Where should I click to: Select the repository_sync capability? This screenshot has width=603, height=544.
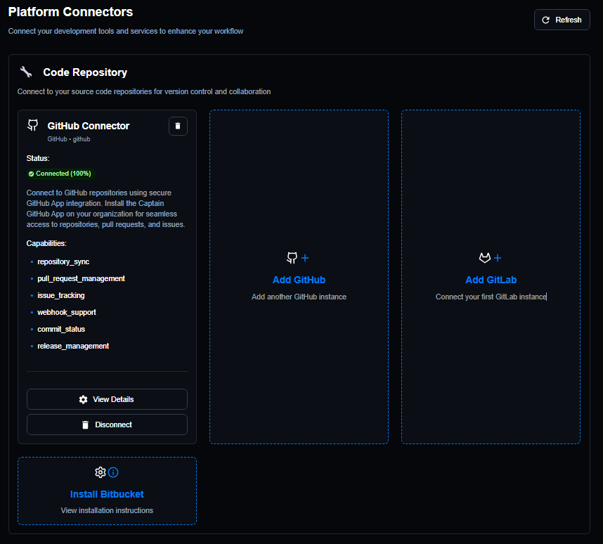tap(63, 261)
